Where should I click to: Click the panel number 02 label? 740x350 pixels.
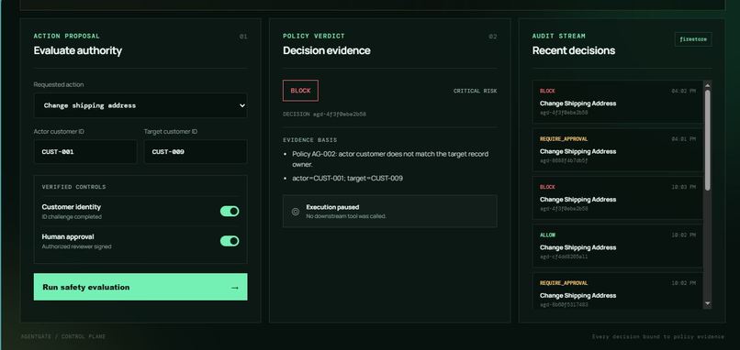(493, 37)
